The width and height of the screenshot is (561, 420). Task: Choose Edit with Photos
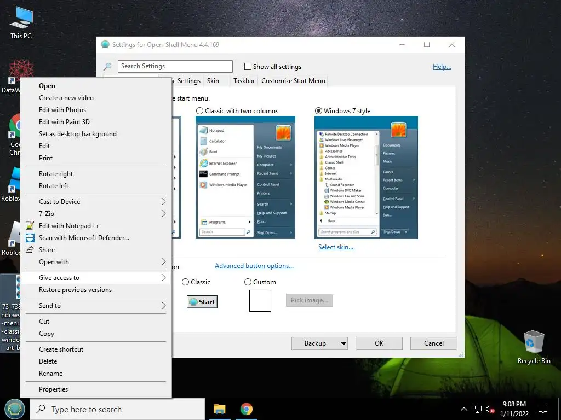pyautogui.click(x=96, y=110)
